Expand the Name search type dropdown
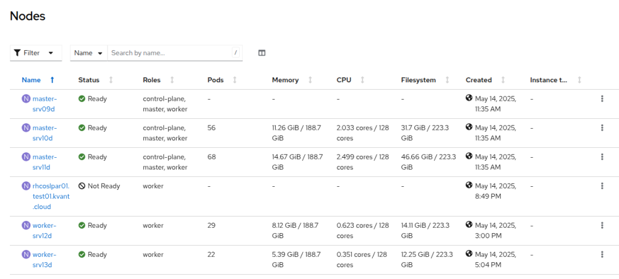The width and height of the screenshot is (619, 279). click(88, 53)
